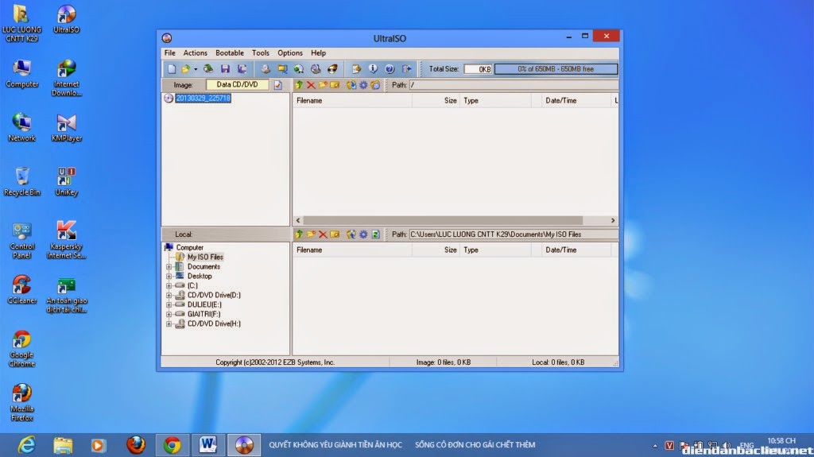Click blue gear icon in Local toolbar
This screenshot has width=814, height=457.
[x=363, y=234]
